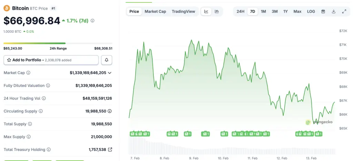The height and width of the screenshot is (161, 353).
Task: Open Total Treasury Holding external link icon
Action: tap(110, 150)
